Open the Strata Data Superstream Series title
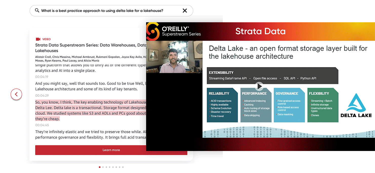Viewport: 375px width, 173px height. tap(91, 48)
